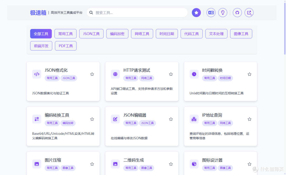Screen dimensions: 286x175
Task: Click the external share icon in header
Action: pos(249,13)
